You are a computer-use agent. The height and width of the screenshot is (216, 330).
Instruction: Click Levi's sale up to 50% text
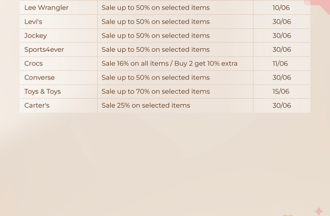click(156, 22)
